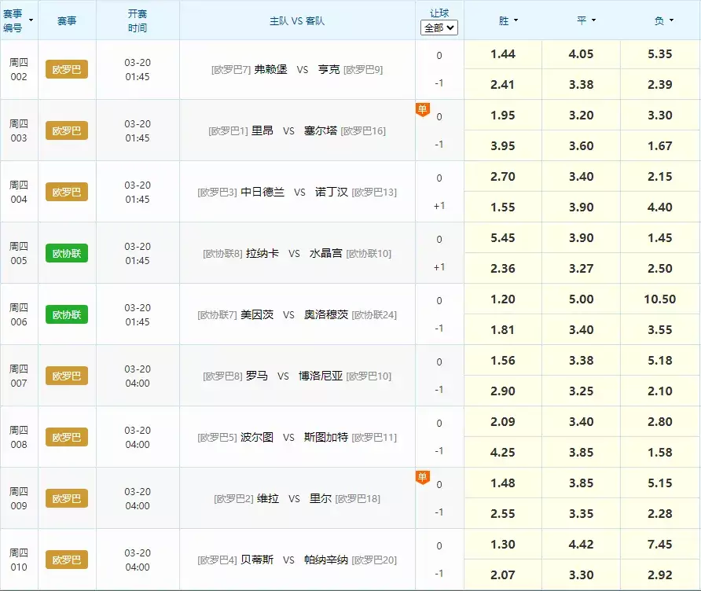
Task: Click the 欧罗巴 badge for 维拉 match
Action: pyautogui.click(x=67, y=498)
